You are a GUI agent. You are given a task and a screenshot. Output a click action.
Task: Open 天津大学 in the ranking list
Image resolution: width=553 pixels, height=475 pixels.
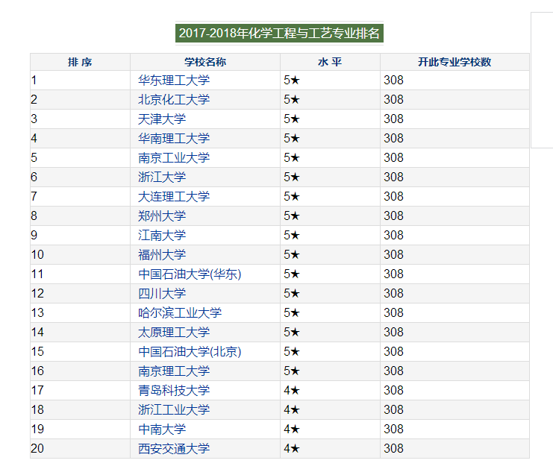click(162, 119)
